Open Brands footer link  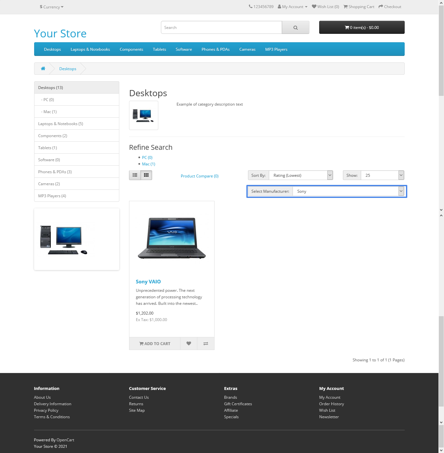point(230,397)
